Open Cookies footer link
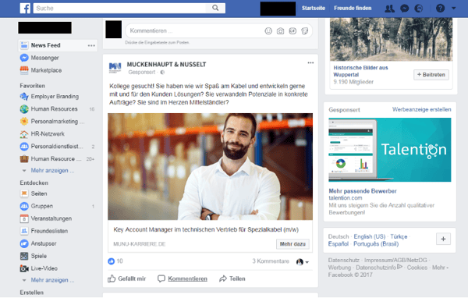 417,268
